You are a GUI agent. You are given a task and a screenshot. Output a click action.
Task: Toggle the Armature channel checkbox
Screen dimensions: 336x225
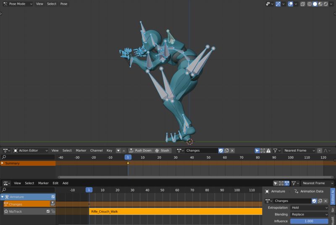[53, 197]
